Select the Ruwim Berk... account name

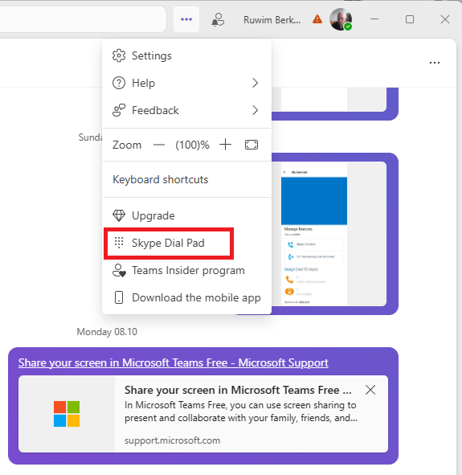(272, 20)
